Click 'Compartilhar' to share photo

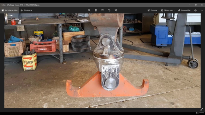184,10
